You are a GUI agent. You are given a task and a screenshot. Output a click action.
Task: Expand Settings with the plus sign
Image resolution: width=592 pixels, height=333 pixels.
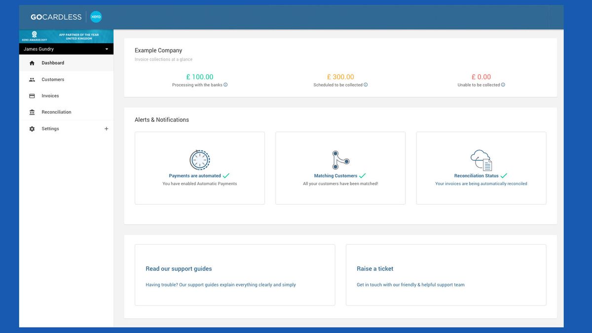click(106, 129)
